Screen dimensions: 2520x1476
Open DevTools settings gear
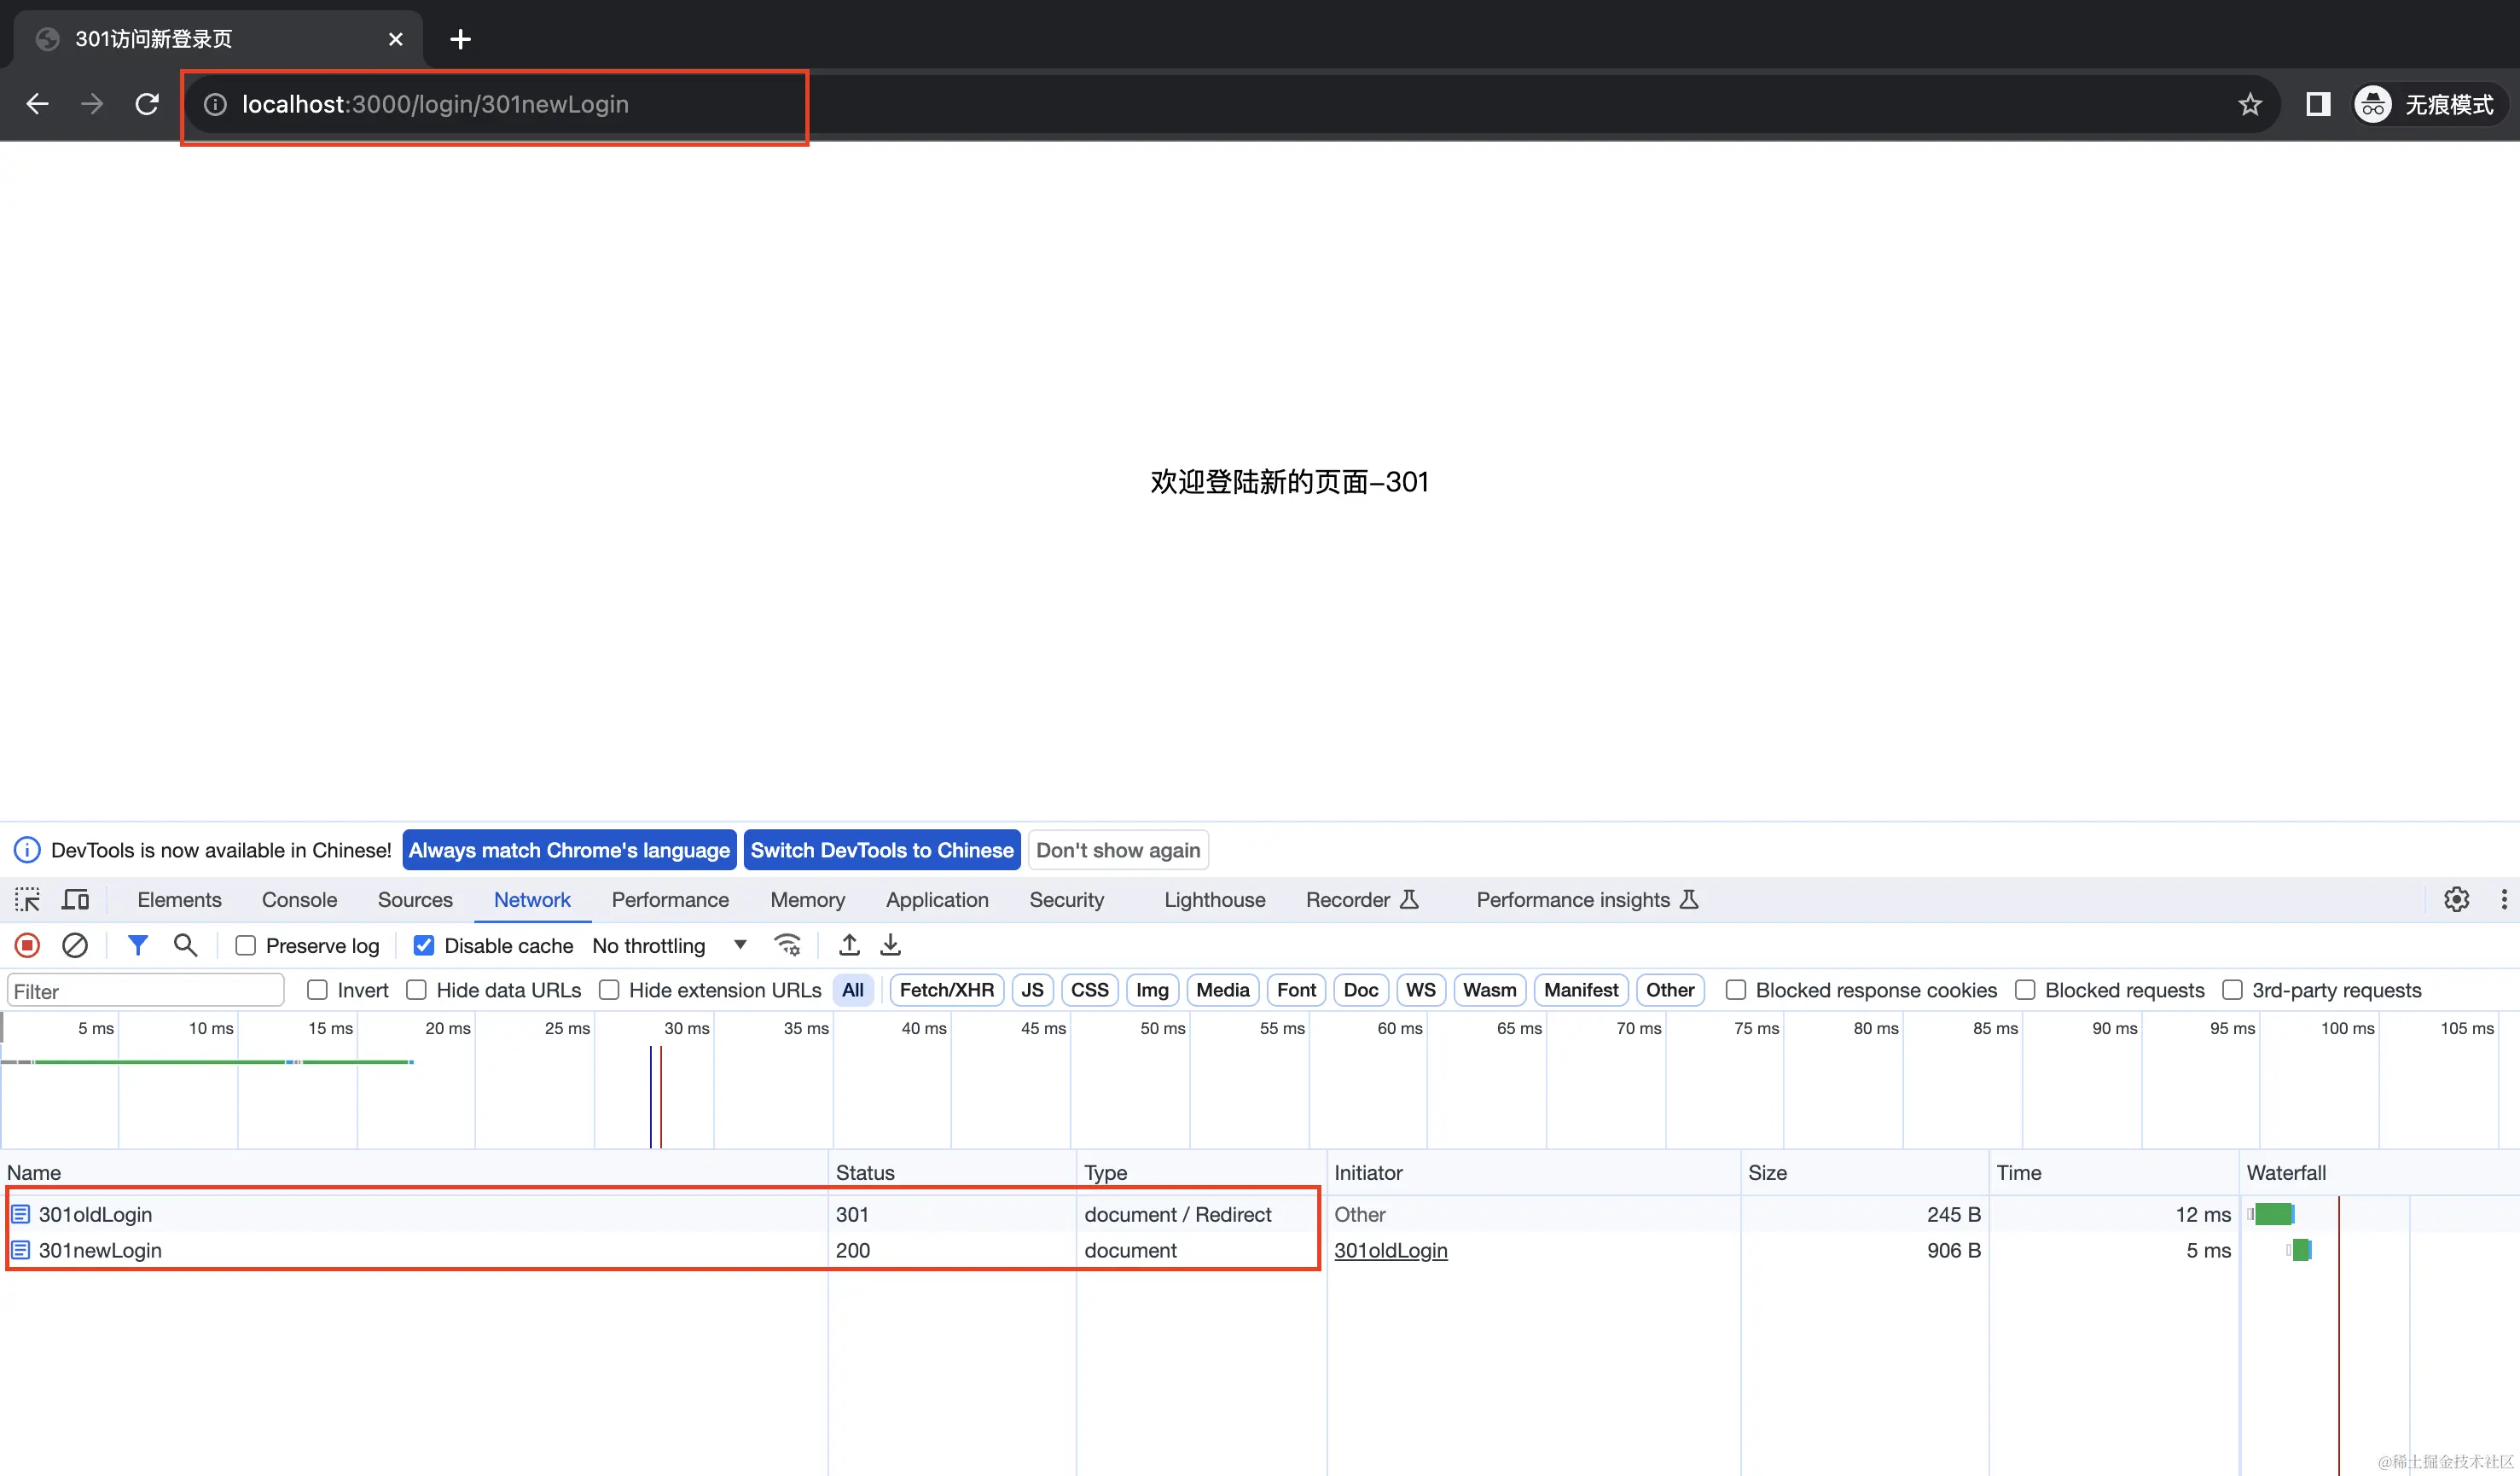2456,899
